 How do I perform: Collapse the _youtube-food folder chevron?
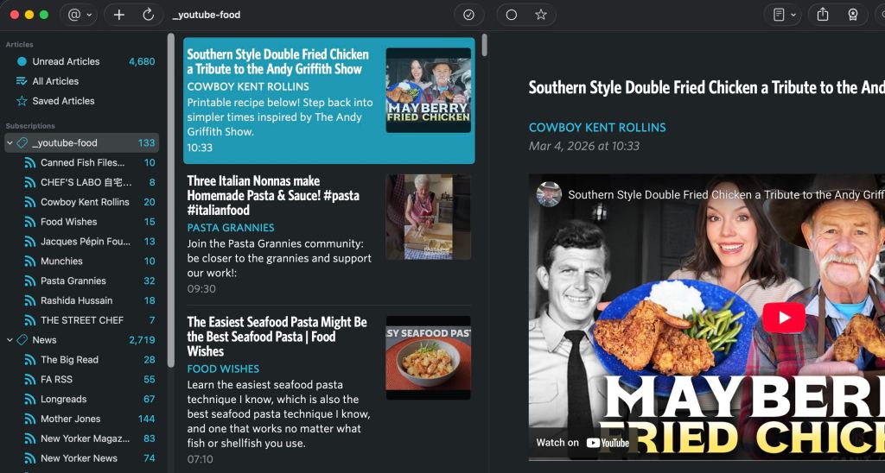[10, 143]
